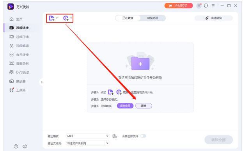Click the video convert sidebar icon

click(11, 28)
